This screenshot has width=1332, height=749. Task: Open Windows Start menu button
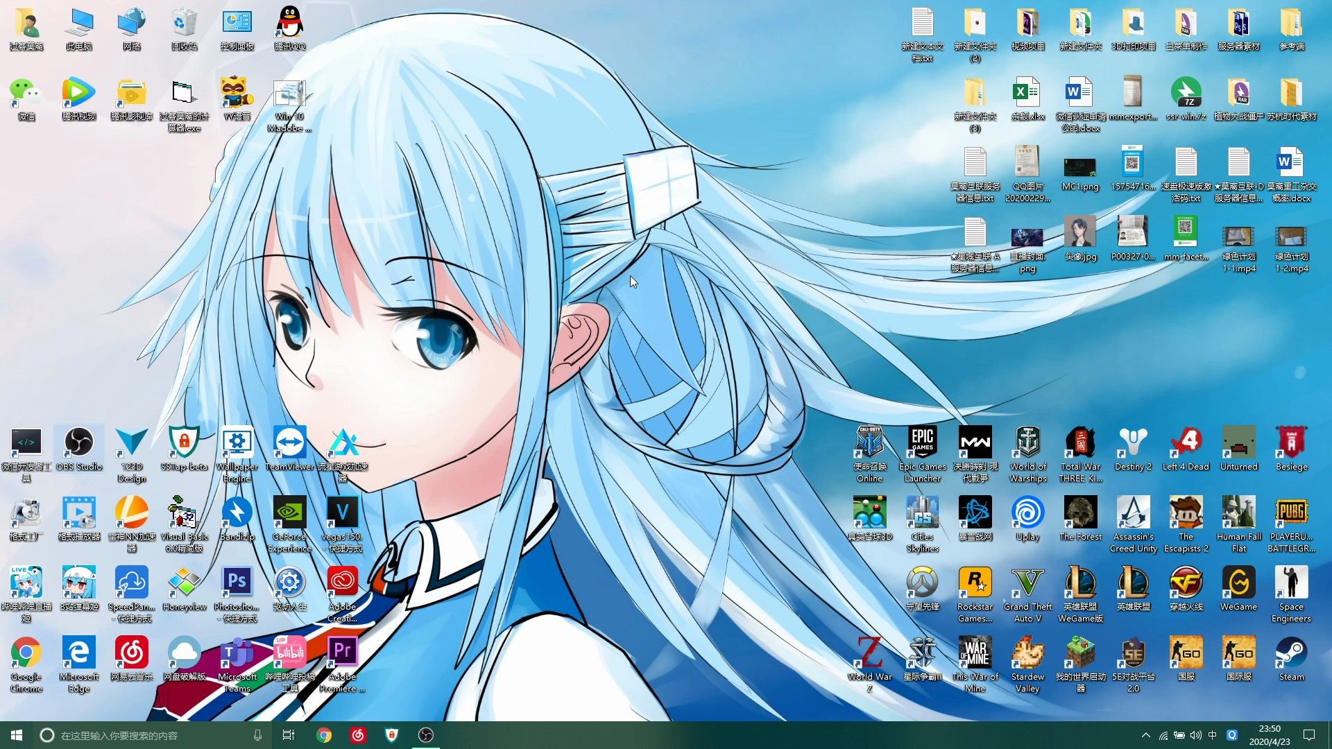click(x=17, y=735)
